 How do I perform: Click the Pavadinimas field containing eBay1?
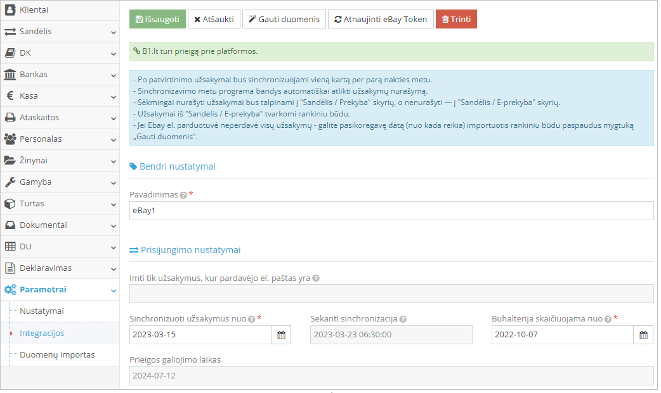391,210
